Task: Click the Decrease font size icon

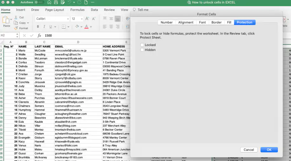Action: (x=93, y=19)
